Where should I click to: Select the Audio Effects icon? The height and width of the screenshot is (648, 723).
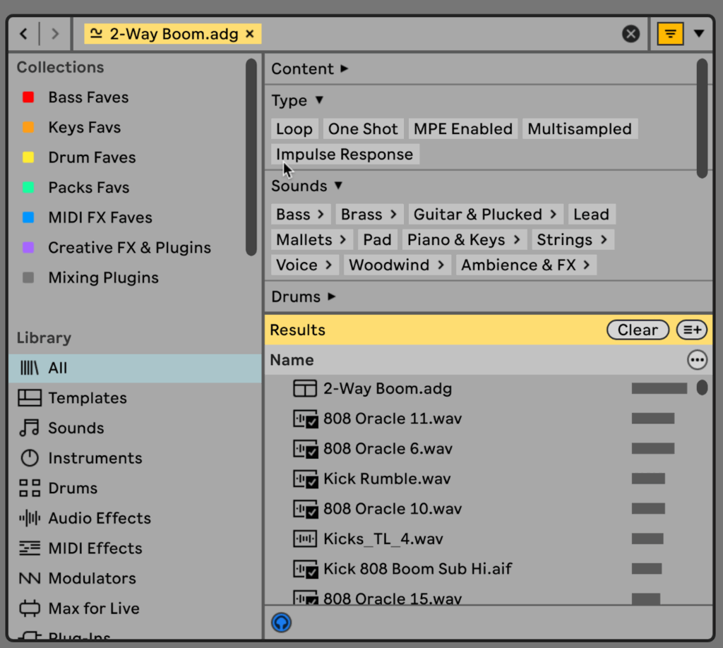point(30,518)
